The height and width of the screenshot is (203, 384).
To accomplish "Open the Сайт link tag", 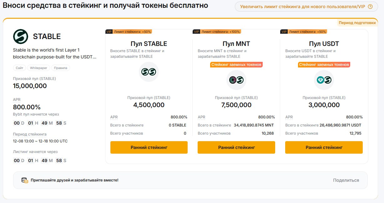I will (19, 68).
